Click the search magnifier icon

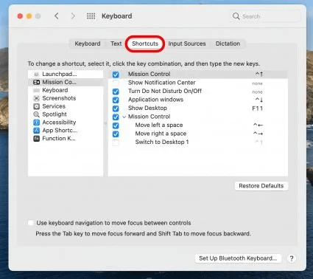(x=236, y=16)
